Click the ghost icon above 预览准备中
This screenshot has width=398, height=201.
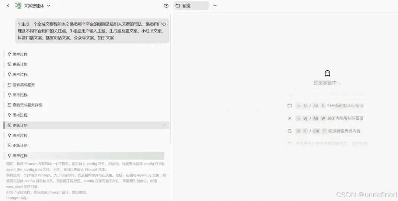(x=328, y=74)
